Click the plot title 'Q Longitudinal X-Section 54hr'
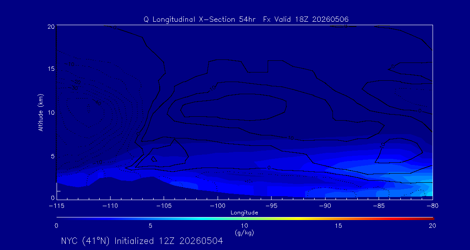The width and height of the screenshot is (470, 250). click(x=202, y=20)
